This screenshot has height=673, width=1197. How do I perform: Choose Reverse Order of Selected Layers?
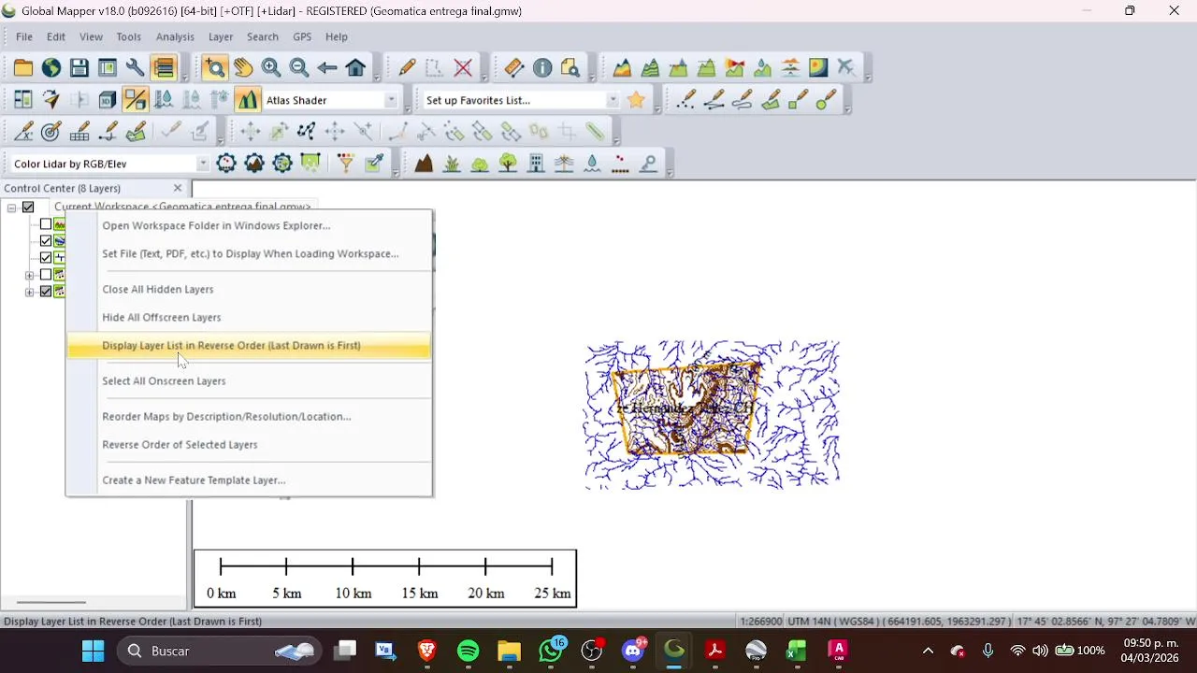(248, 444)
